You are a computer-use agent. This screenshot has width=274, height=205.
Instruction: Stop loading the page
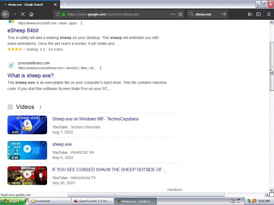pos(22,14)
